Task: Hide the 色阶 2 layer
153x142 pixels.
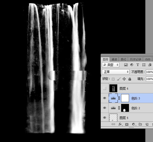Action: point(105,108)
